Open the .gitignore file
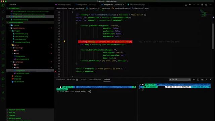 coord(18,76)
